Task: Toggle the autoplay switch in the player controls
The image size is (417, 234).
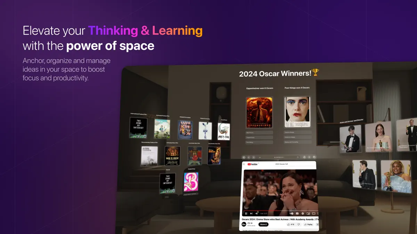Action: click(x=292, y=214)
